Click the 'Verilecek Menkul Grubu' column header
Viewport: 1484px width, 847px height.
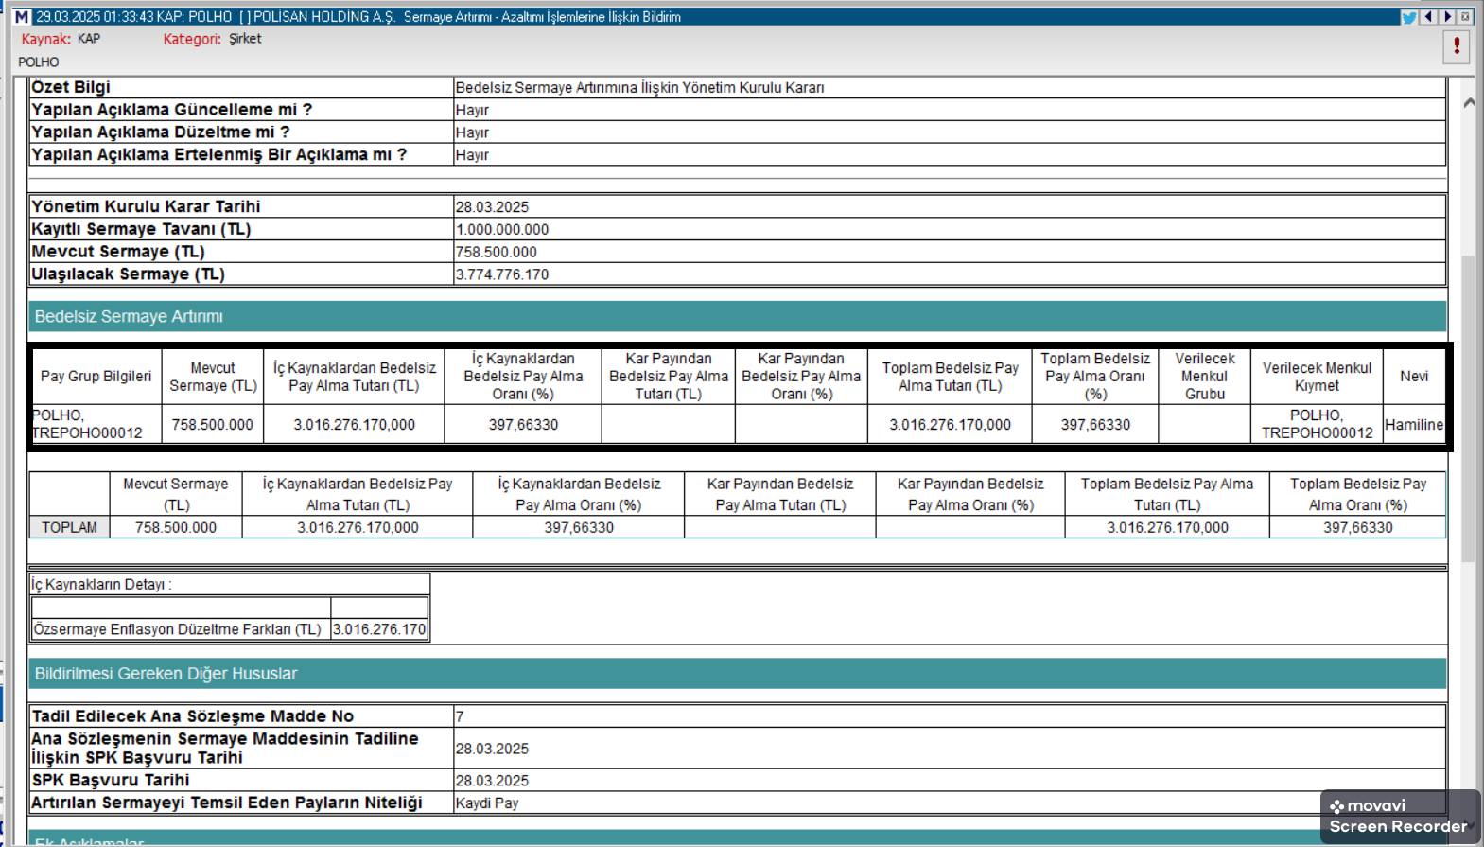(x=1205, y=377)
